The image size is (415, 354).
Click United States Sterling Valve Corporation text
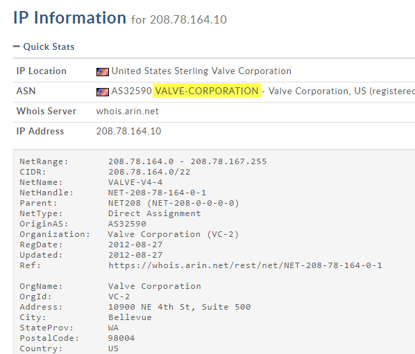[x=201, y=71]
